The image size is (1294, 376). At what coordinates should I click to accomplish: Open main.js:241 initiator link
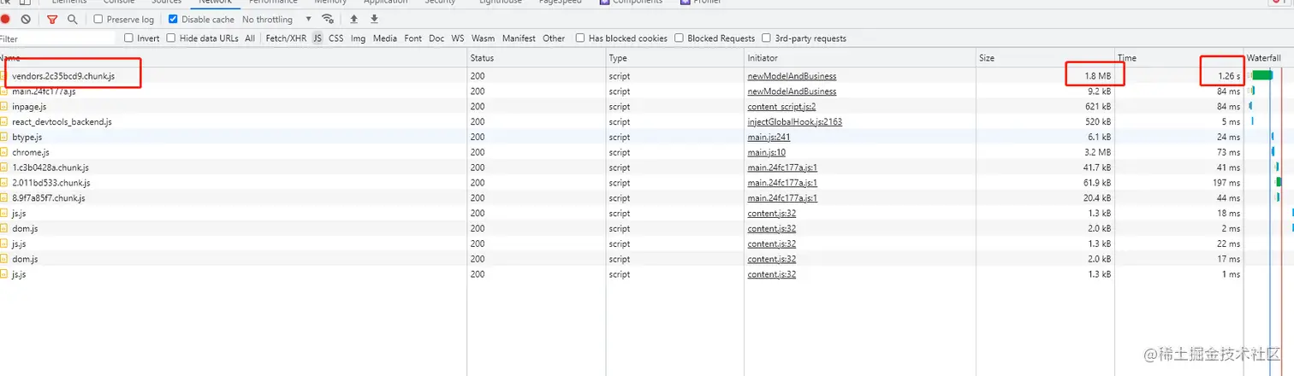coord(769,137)
